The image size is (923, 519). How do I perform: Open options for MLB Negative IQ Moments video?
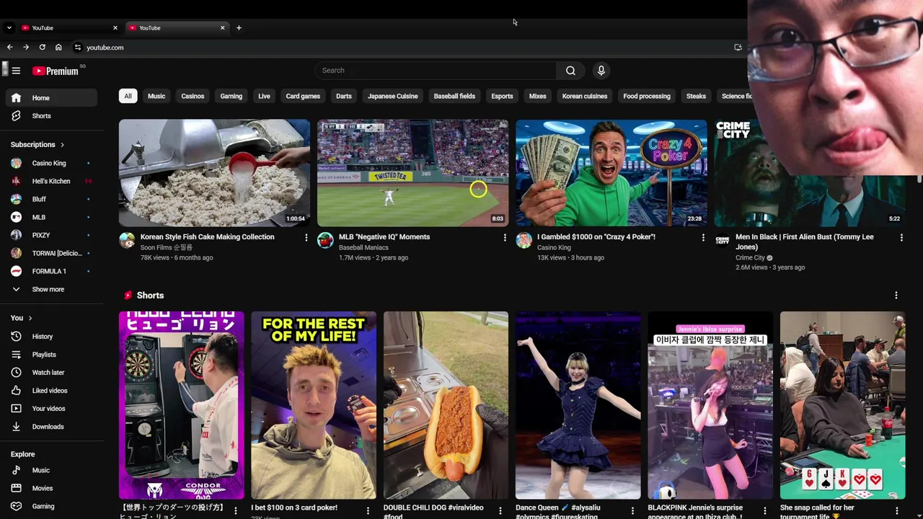505,237
